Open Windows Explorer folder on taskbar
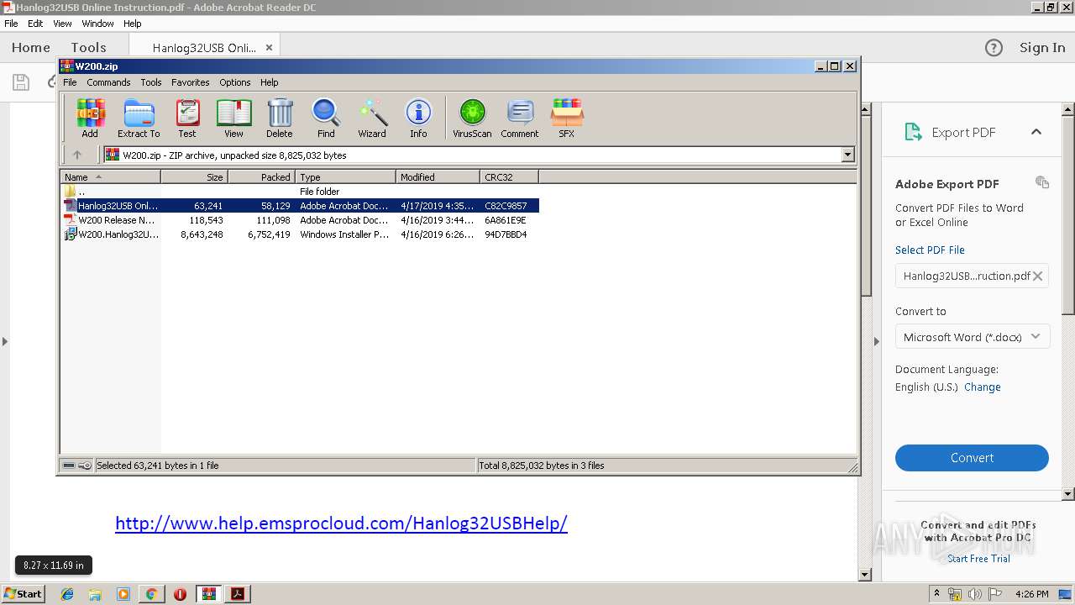The image size is (1075, 605). 95,594
